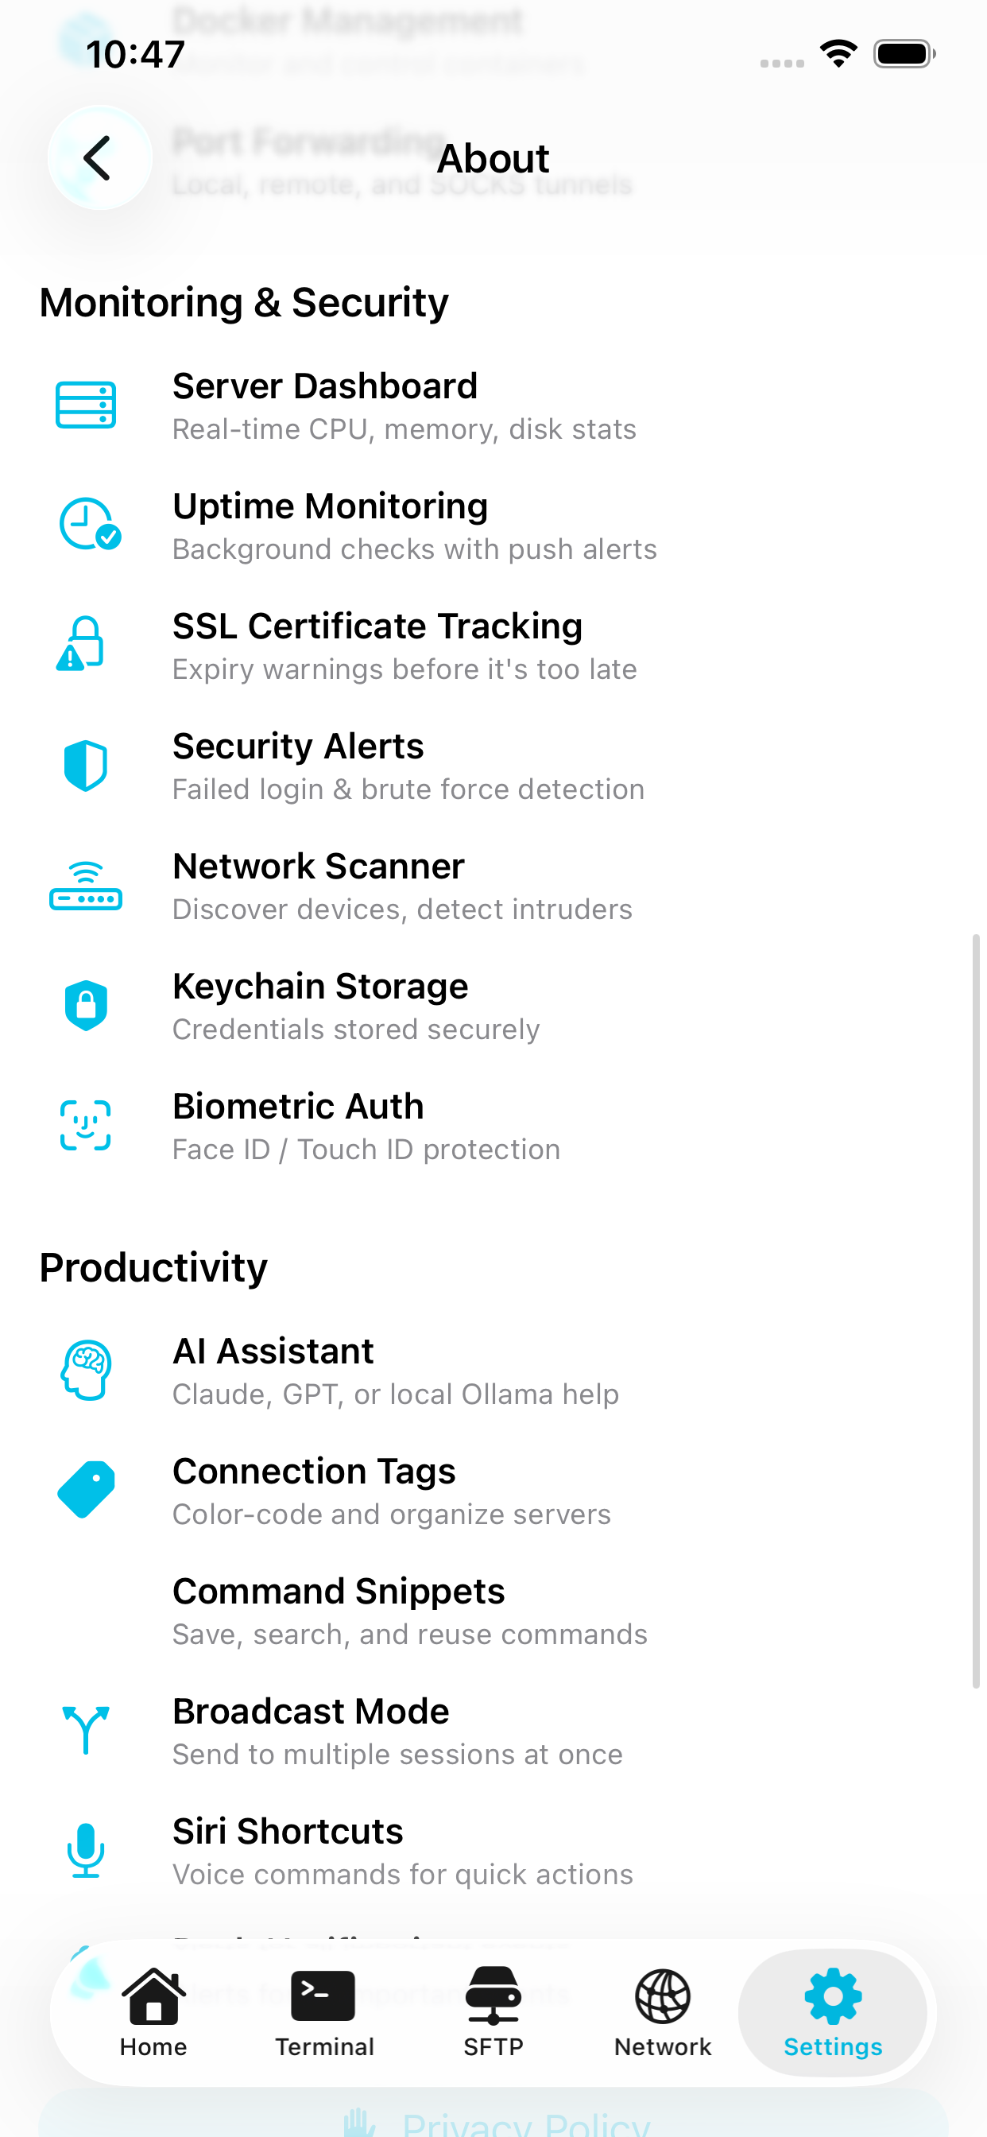
Task: Tap the Broadcast Mode split arrow icon
Action: click(x=86, y=1730)
